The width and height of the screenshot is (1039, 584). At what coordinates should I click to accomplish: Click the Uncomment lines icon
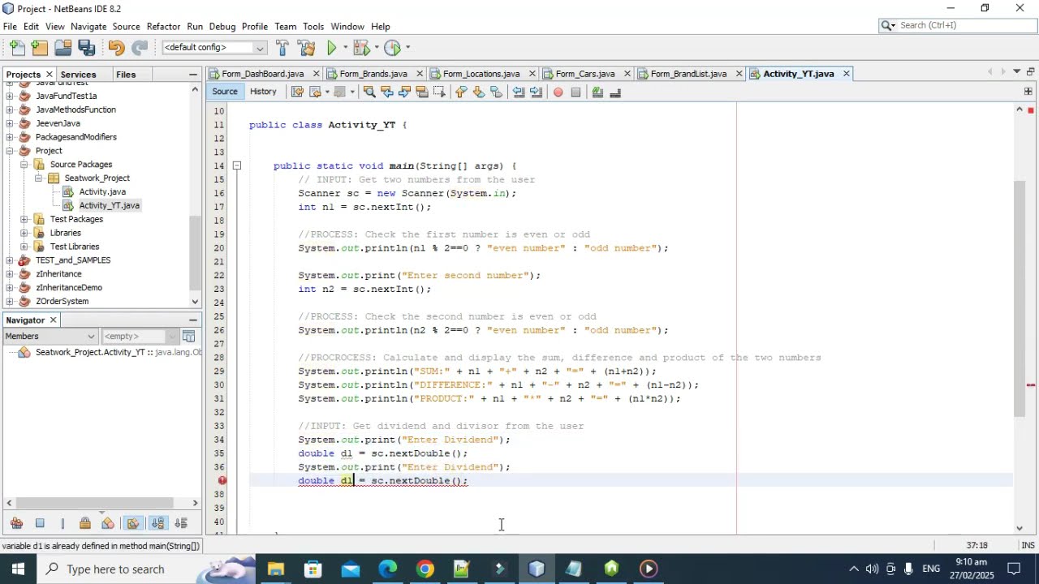coord(615,92)
